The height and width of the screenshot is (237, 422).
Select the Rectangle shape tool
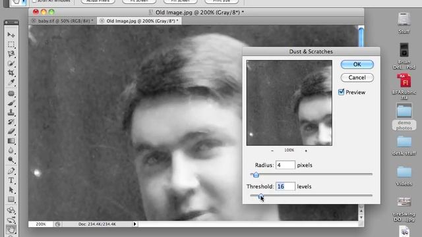11,199
